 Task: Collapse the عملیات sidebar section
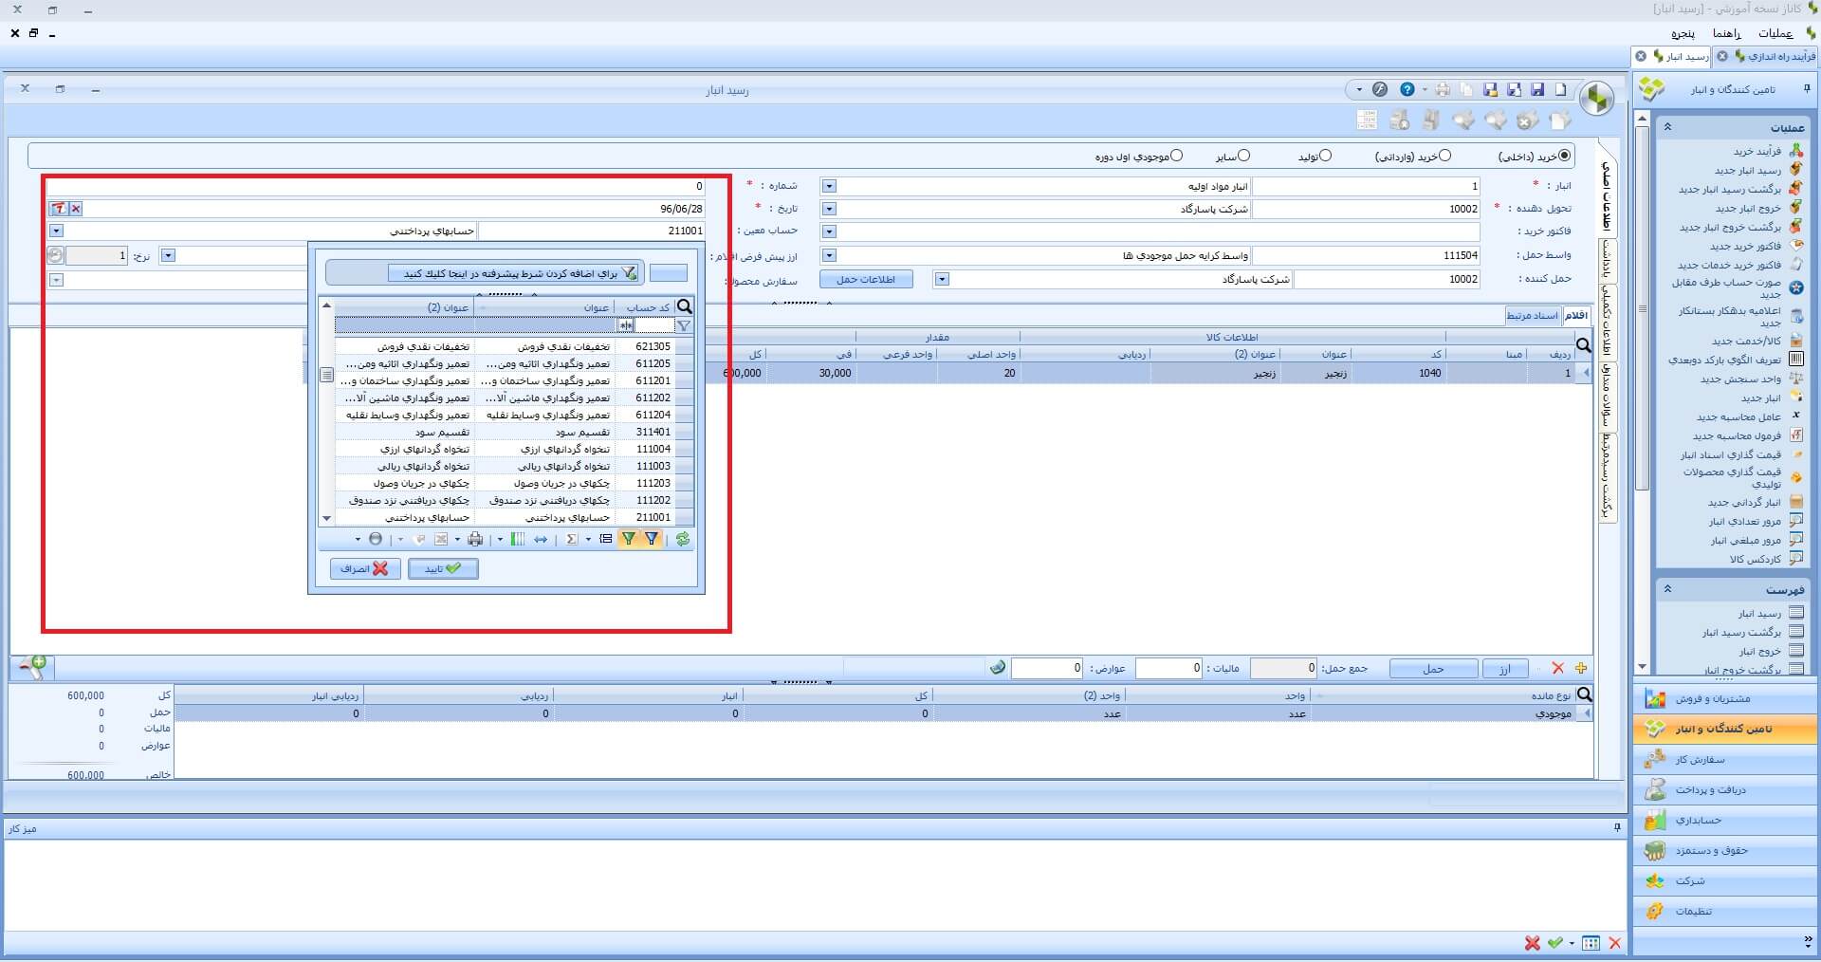1667,127
